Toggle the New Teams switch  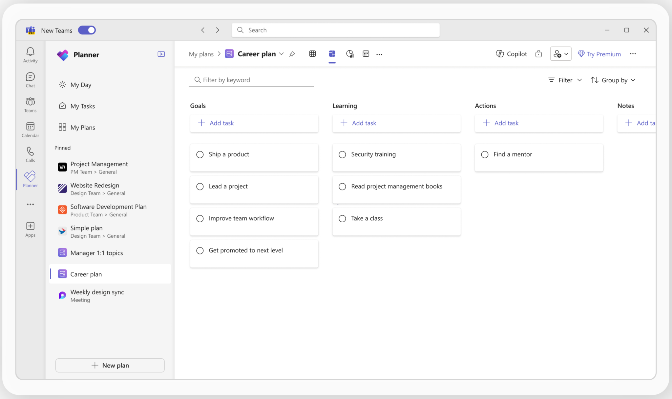click(87, 30)
